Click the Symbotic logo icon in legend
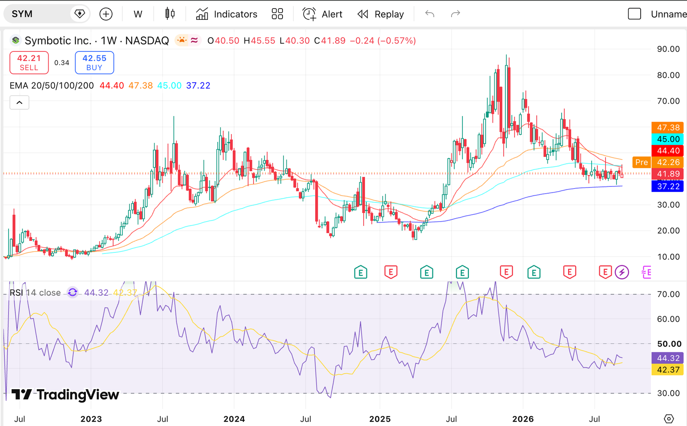 point(16,40)
